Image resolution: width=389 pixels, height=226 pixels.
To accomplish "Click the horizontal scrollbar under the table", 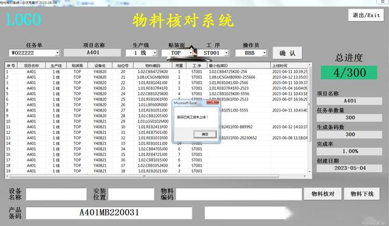I will click(144, 176).
